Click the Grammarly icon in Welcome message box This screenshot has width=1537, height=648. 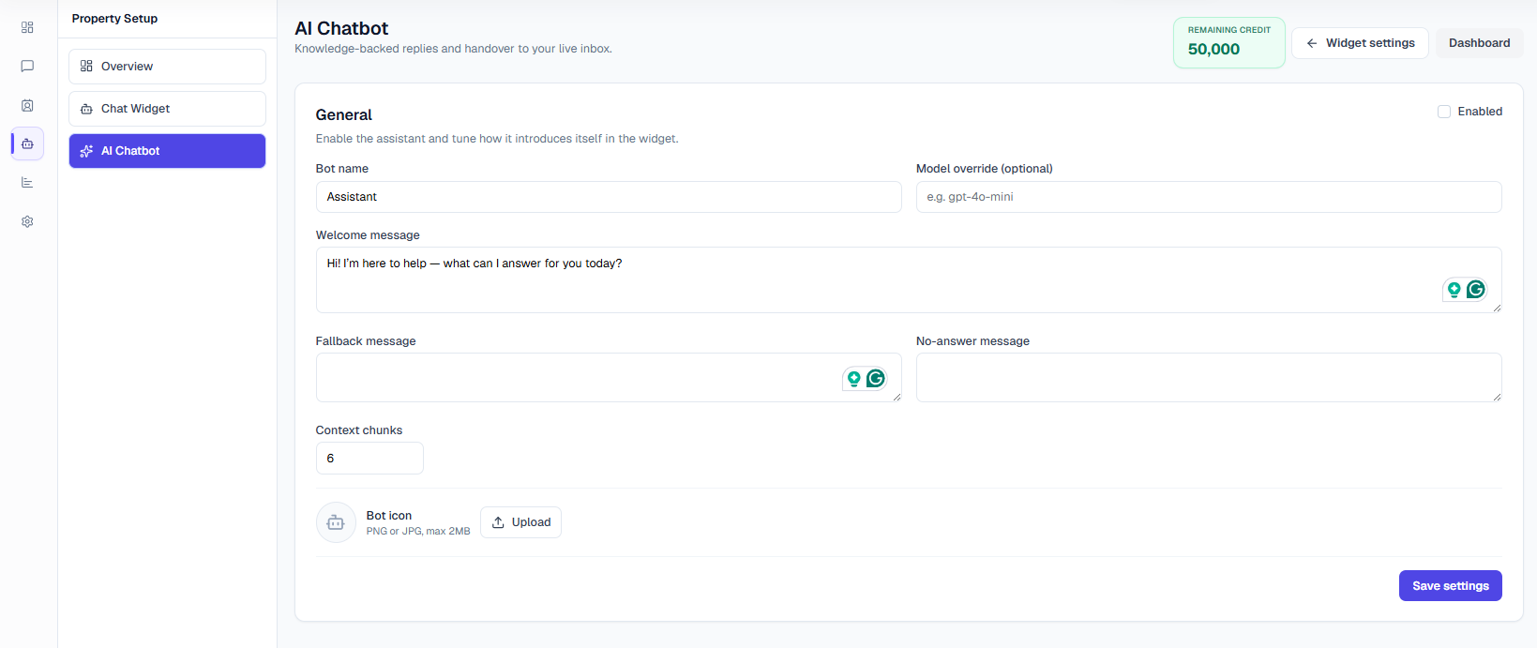pos(1475,290)
